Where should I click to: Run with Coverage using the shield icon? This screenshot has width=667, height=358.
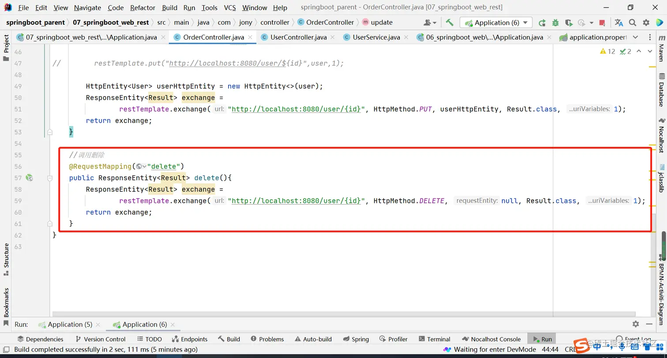point(569,22)
